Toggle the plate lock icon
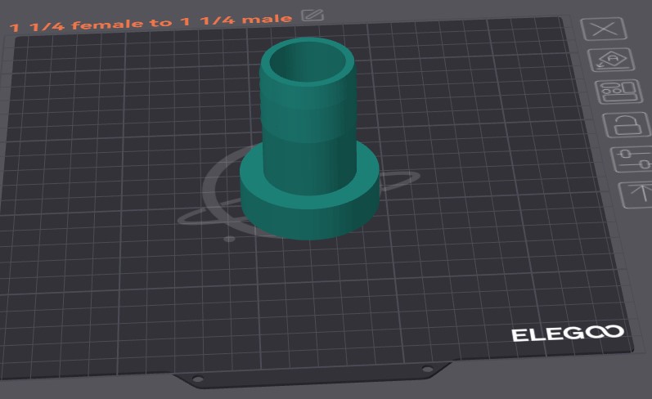Screen dimensions: 652x399 click(x=627, y=124)
